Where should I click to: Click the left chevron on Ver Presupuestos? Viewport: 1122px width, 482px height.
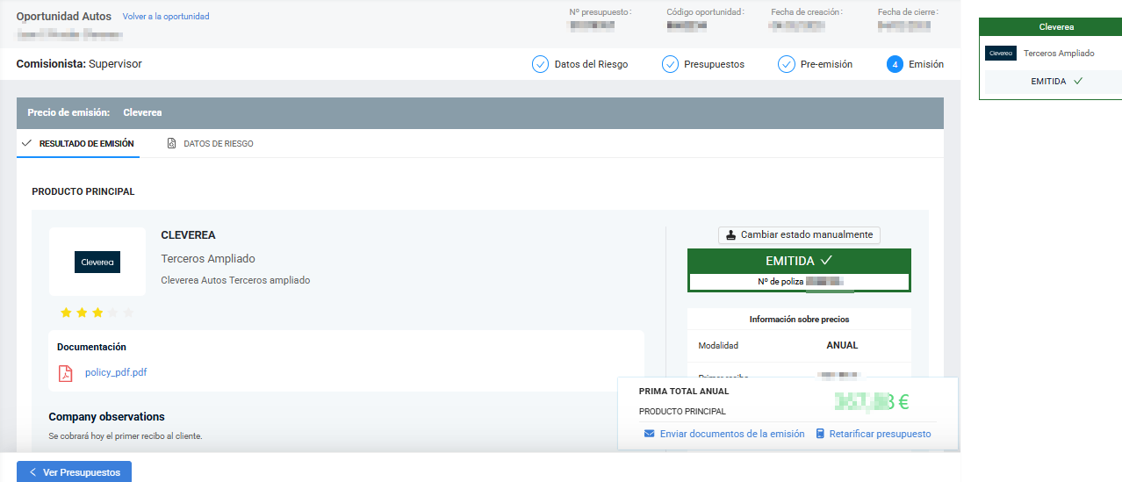[32, 472]
